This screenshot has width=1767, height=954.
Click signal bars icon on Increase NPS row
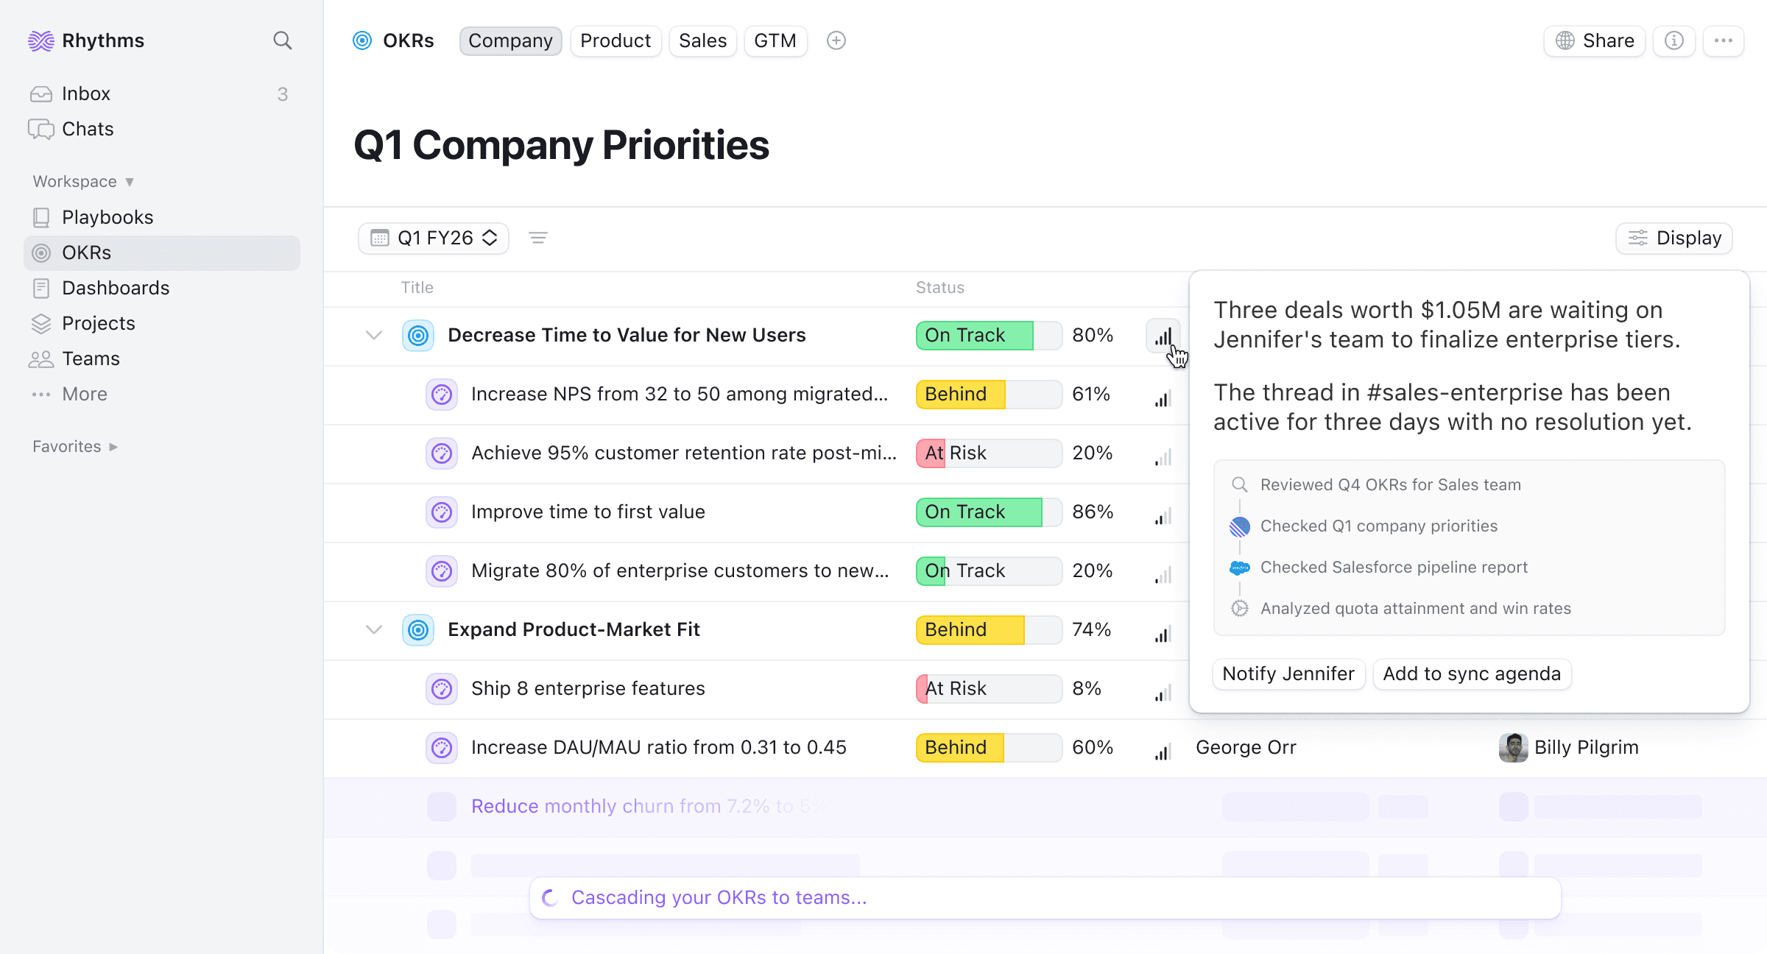pos(1163,399)
